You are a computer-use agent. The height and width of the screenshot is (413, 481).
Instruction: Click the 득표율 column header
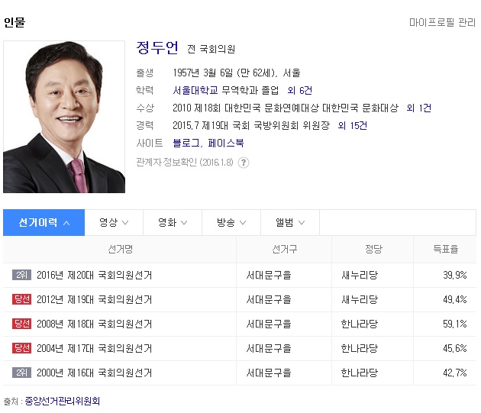445,249
